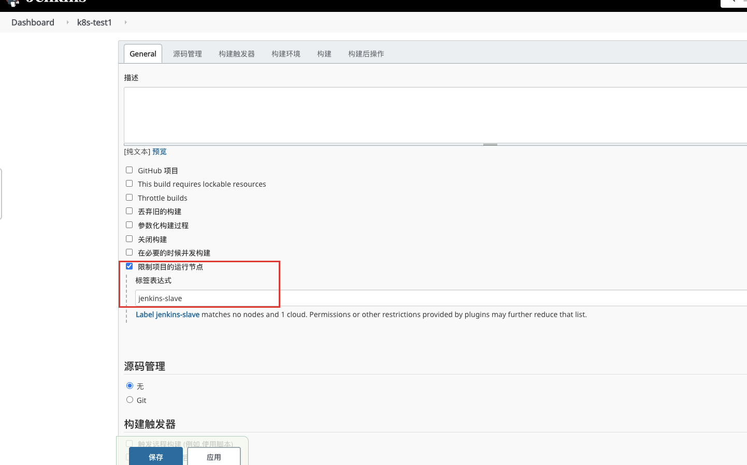Image resolution: width=747 pixels, height=465 pixels.
Task: Grab the description area resize handle
Action: (490, 144)
